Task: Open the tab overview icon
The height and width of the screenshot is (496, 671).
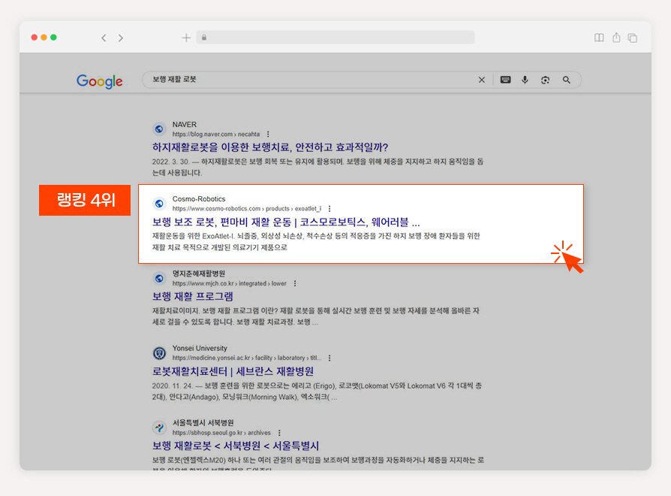Action: click(x=633, y=38)
